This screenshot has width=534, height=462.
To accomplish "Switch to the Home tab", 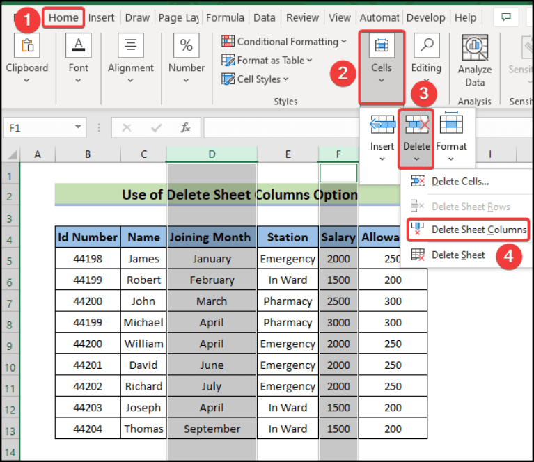I will tap(63, 17).
